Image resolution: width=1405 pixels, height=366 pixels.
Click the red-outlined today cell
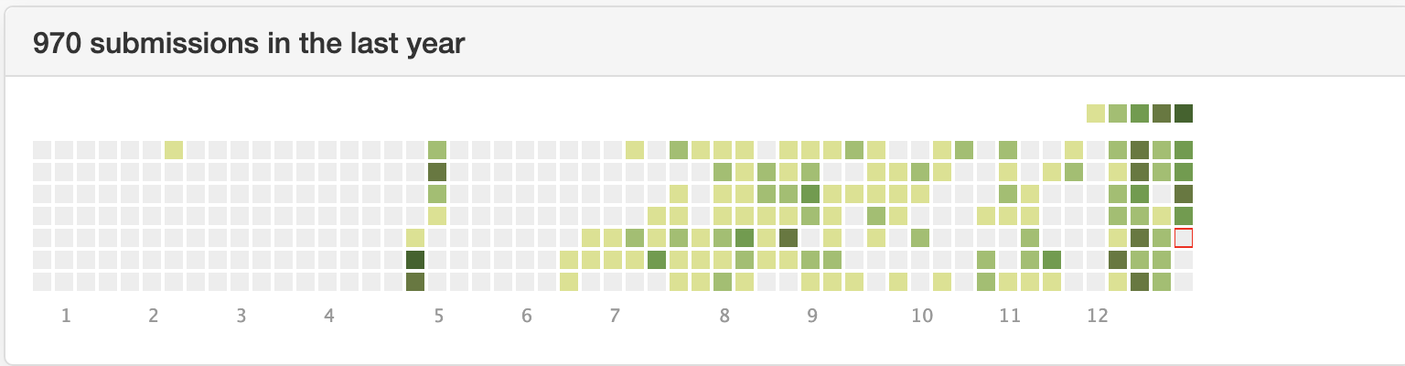tap(1184, 238)
